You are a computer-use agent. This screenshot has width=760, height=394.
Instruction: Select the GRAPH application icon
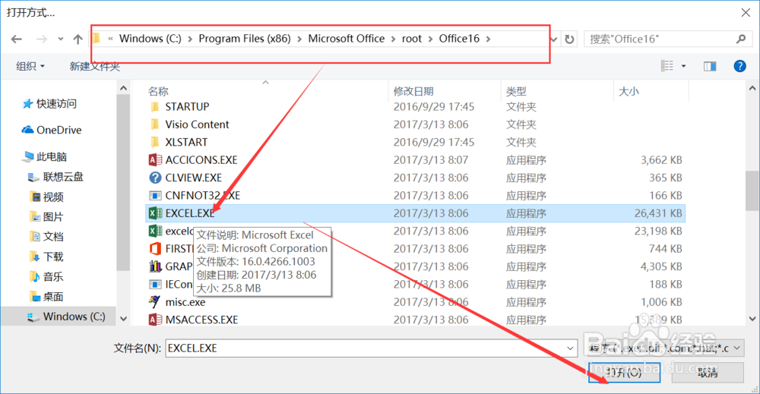pos(155,266)
